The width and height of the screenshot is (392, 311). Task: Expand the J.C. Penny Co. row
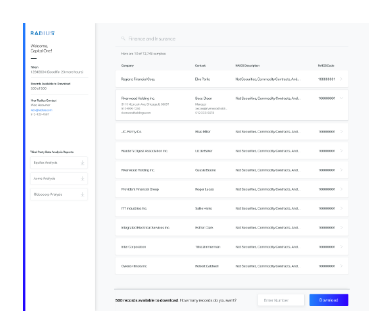[x=341, y=132]
